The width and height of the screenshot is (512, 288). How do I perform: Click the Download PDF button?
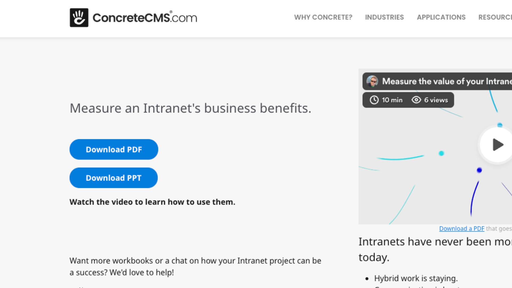pyautogui.click(x=114, y=149)
